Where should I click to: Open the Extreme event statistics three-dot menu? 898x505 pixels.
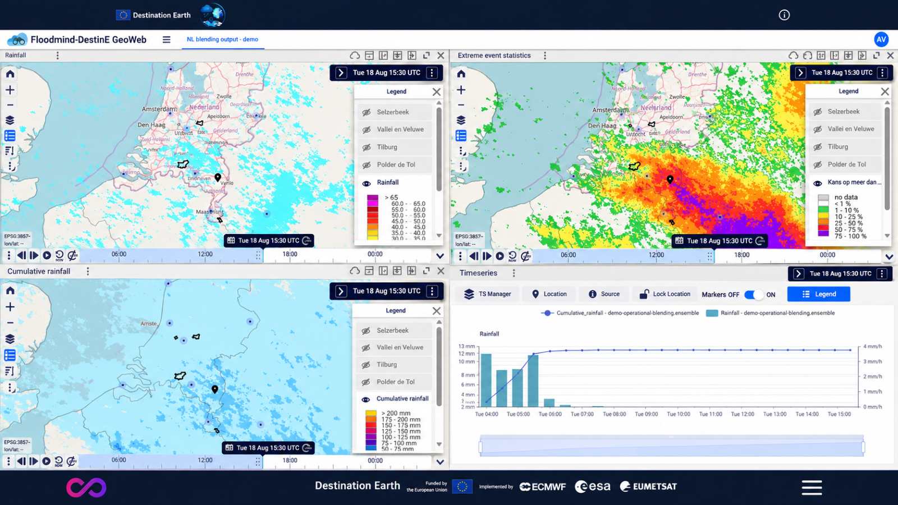pyautogui.click(x=544, y=56)
